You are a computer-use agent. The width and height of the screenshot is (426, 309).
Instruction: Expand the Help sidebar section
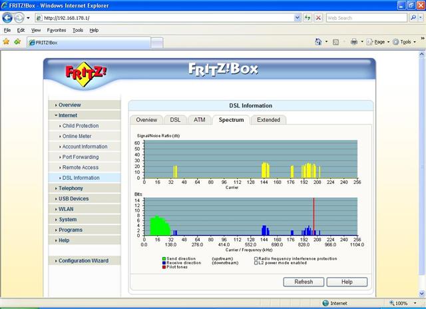coord(85,240)
